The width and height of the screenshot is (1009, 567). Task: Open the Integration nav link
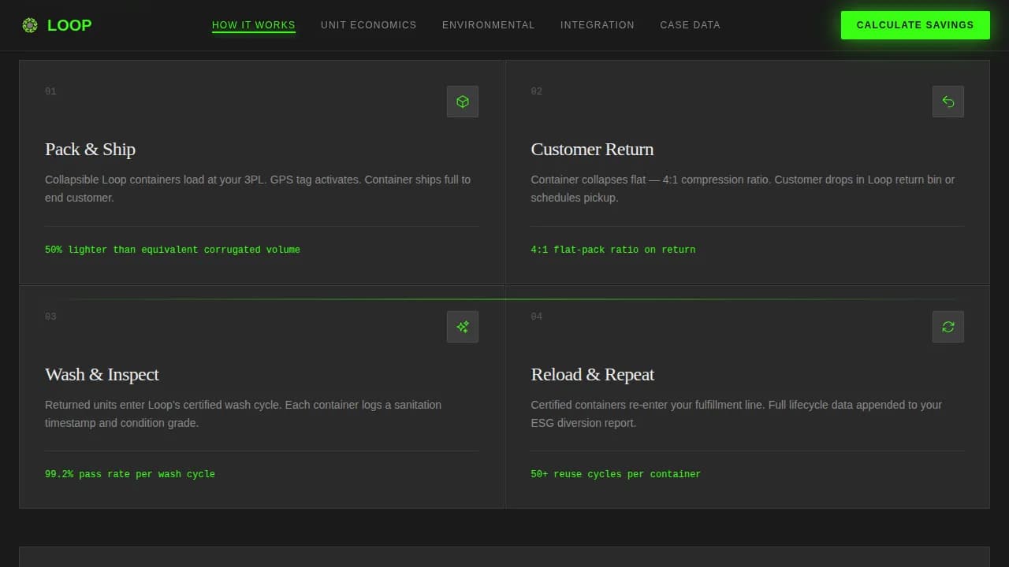[597, 25]
